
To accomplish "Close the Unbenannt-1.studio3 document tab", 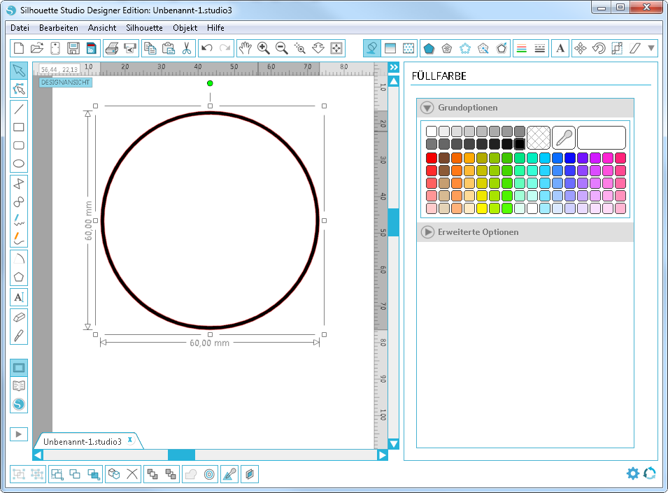I will 129,441.
